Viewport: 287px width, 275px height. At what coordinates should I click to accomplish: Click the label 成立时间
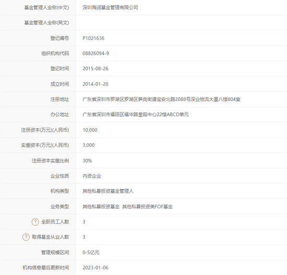59,84
